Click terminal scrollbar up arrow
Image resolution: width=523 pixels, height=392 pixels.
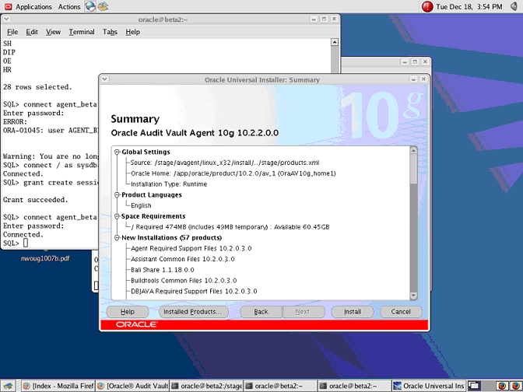335,42
